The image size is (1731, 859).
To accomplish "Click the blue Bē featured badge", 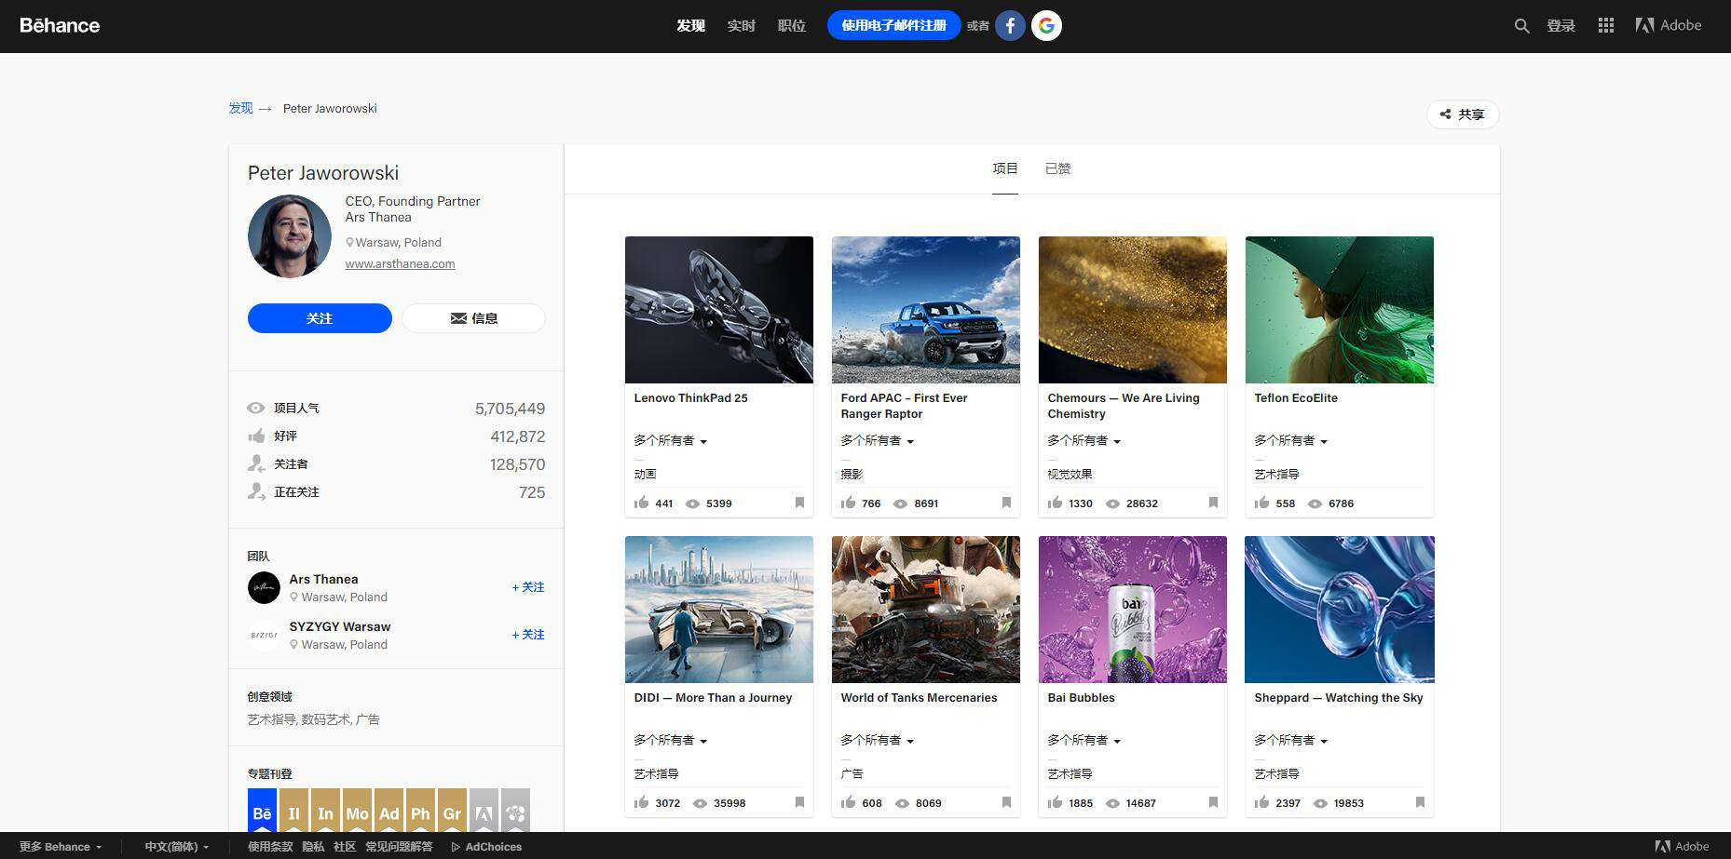I will 262,811.
